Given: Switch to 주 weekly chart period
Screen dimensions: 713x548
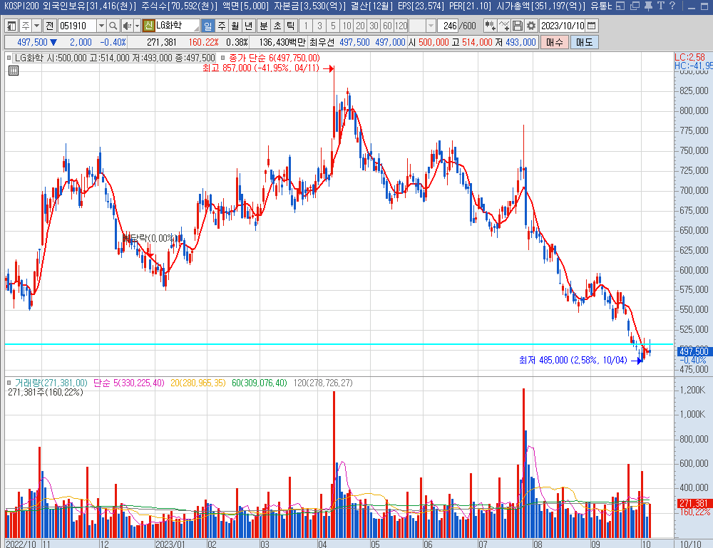Looking at the screenshot, I should [222, 26].
